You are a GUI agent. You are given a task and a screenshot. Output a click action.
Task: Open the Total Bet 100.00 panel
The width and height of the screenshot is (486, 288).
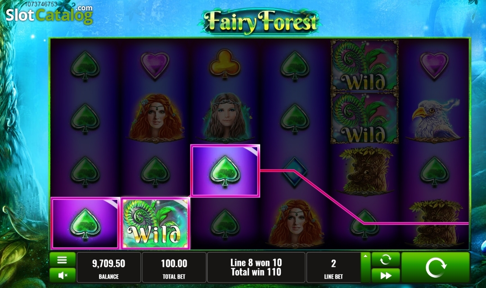pos(174,267)
